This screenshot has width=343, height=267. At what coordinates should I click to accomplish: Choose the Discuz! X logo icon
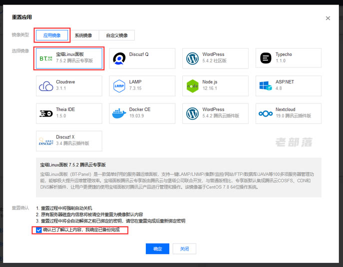46,141
